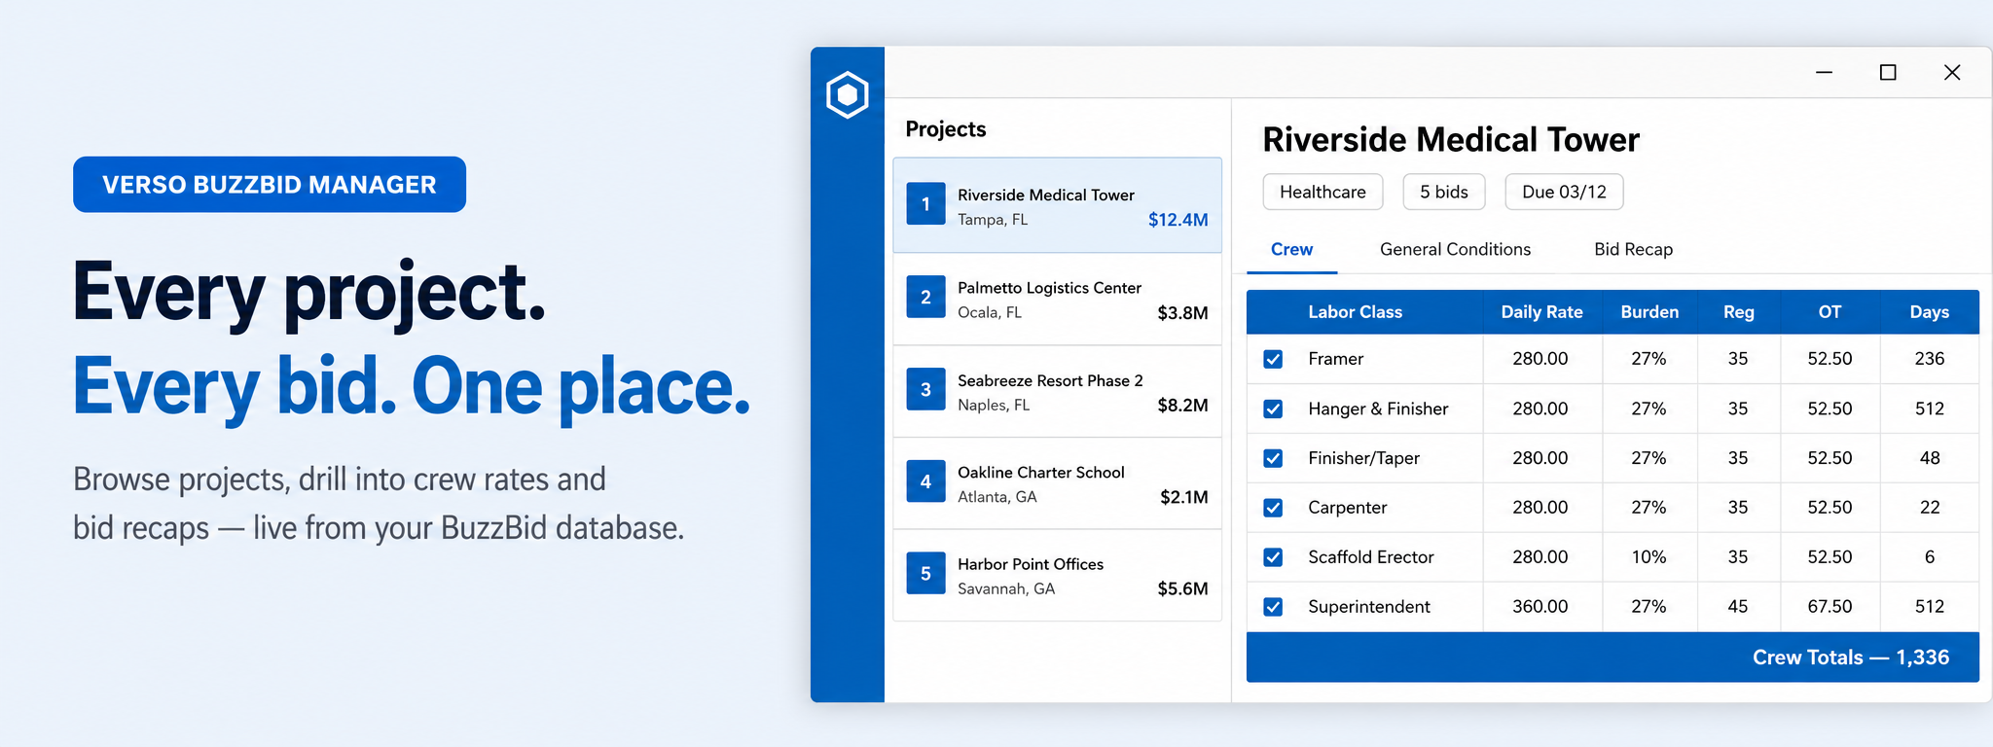Click the Finisher/Taper class name

tap(1363, 458)
